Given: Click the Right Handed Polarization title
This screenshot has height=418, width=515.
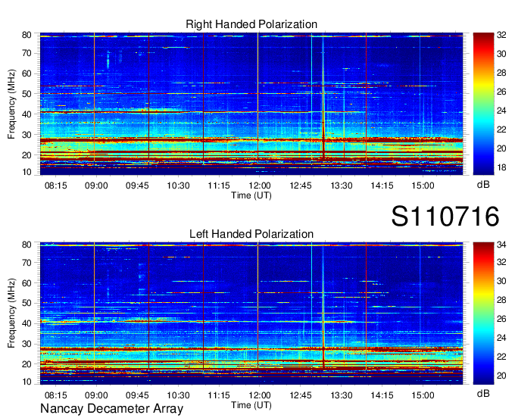Looking at the screenshot, I should tap(251, 24).
